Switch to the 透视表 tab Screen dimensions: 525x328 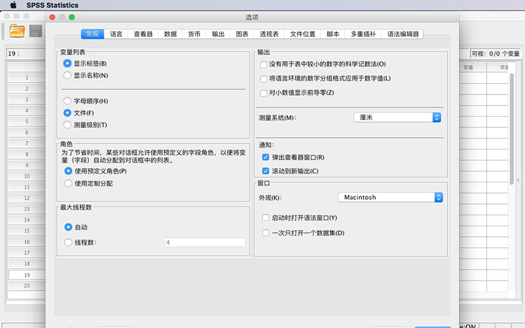point(269,34)
